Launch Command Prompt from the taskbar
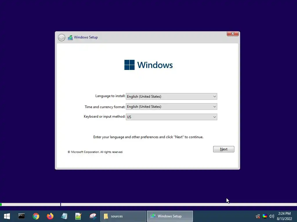Viewport: 297px width, 222px height. point(21,216)
